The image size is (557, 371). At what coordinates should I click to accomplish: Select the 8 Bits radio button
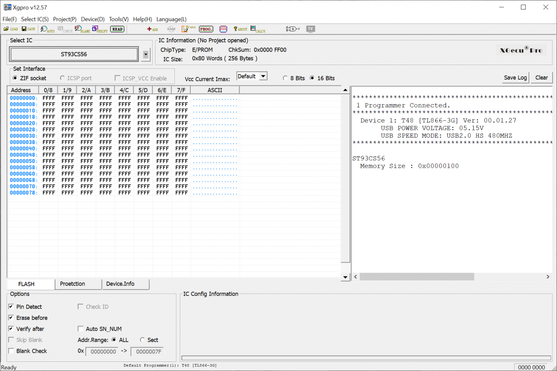point(285,78)
